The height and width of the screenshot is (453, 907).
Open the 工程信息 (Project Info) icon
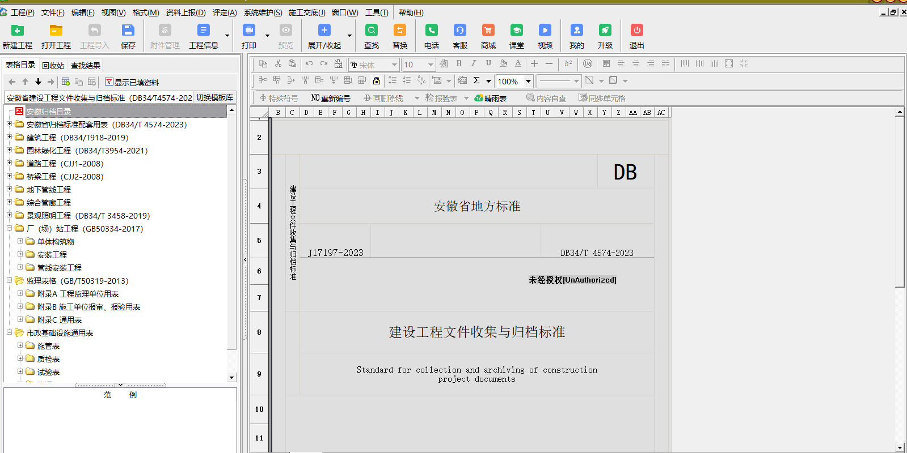click(x=203, y=31)
